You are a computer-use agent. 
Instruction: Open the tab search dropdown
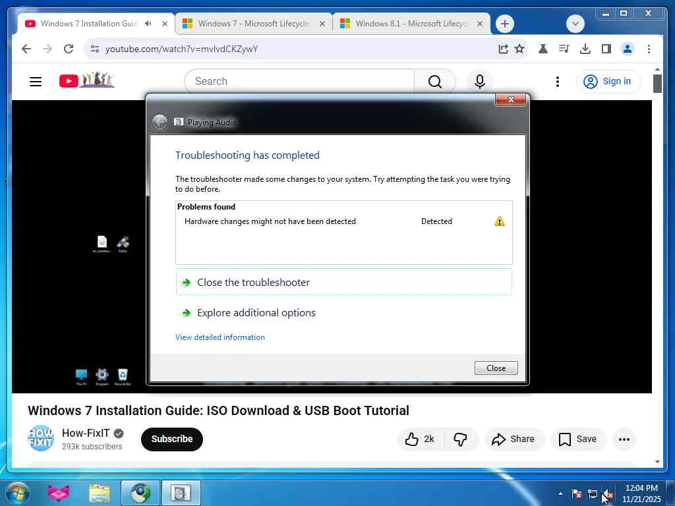[x=575, y=24]
